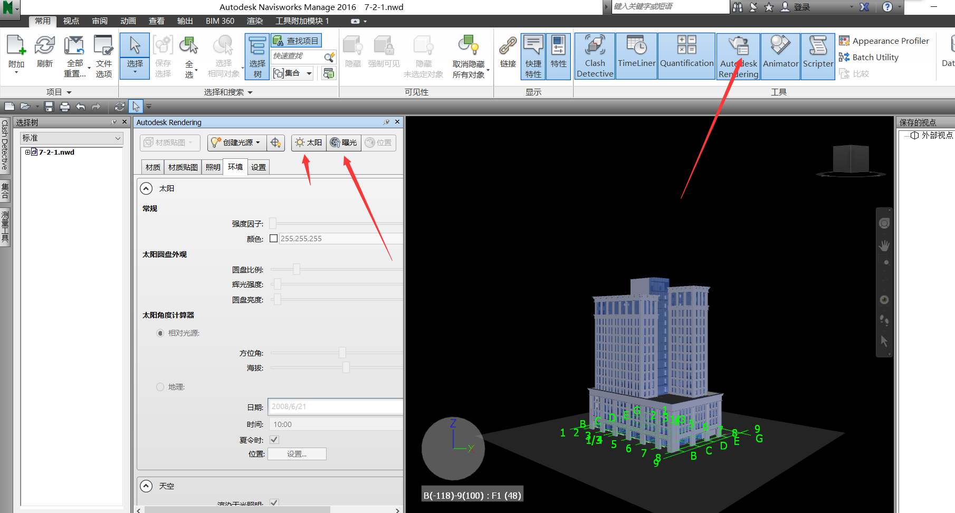Expand the 选择和搜索 panel dropdown
Screen dimensions: 955x513
(x=228, y=92)
